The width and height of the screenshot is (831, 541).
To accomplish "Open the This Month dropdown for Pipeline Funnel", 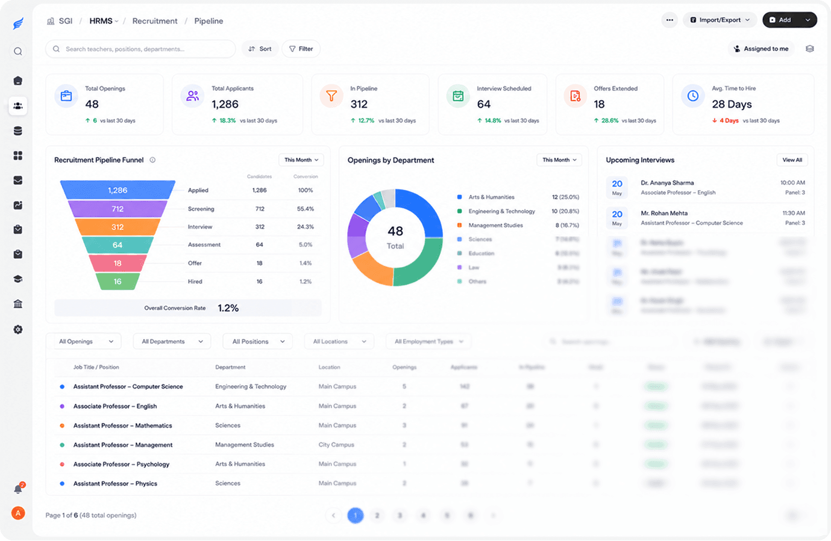I will tap(301, 160).
